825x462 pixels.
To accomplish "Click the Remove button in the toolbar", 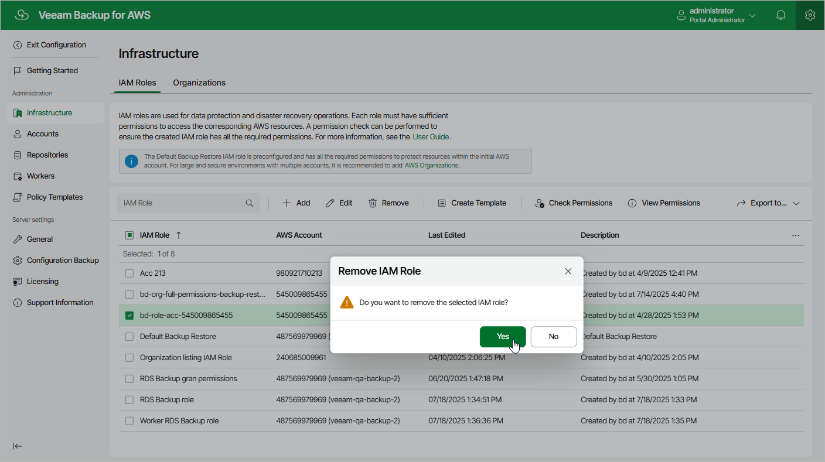I will [388, 203].
